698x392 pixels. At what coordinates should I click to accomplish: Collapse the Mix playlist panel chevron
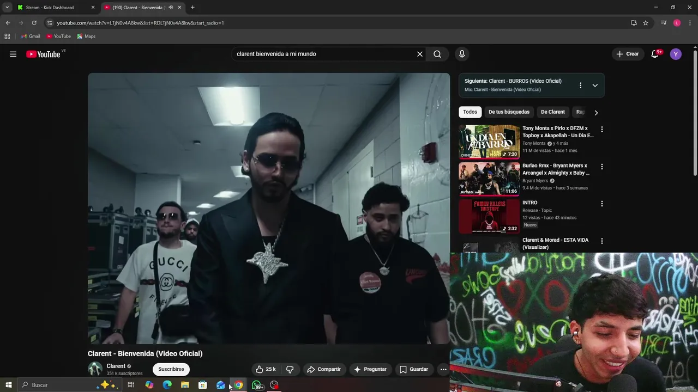(x=595, y=85)
